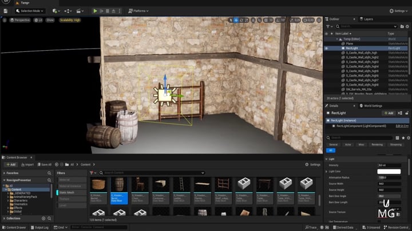Activate the Translate (move) gizmo tool
Viewport: 412px width, 231px height.
click(x=236, y=20)
